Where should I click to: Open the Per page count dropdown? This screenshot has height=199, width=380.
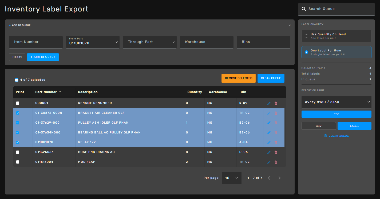(231, 178)
